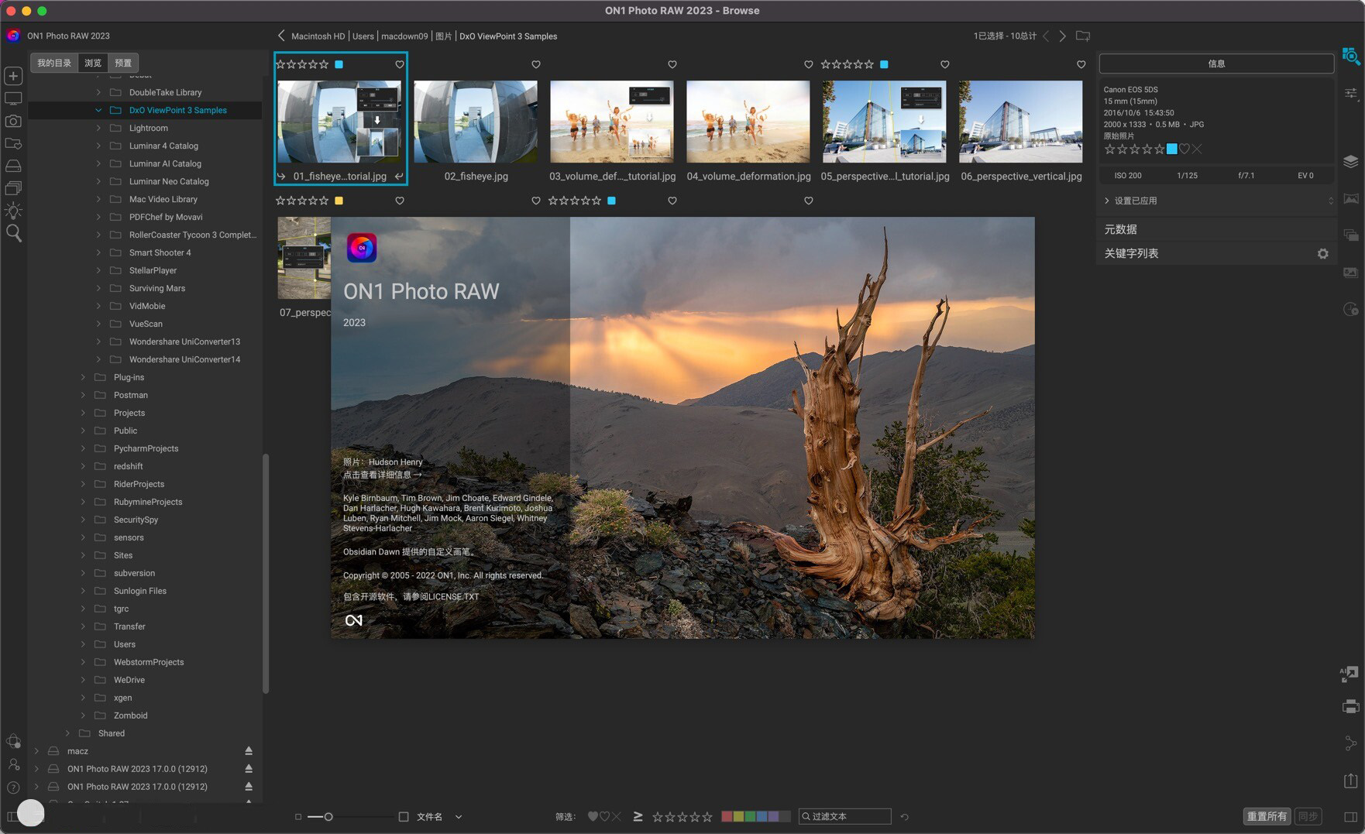The width and height of the screenshot is (1365, 834).
Task: Click the 同步 button
Action: coord(1308,816)
